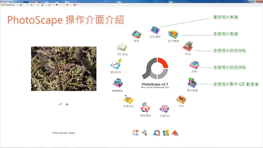This screenshot has width=263, height=148.
Task: Click the red tree video icon
Action: (175, 133)
